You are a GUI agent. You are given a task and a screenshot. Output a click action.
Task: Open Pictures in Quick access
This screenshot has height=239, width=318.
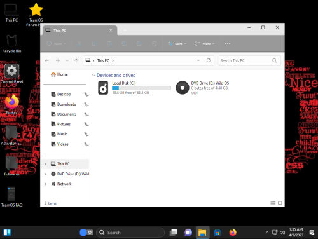[61, 124]
